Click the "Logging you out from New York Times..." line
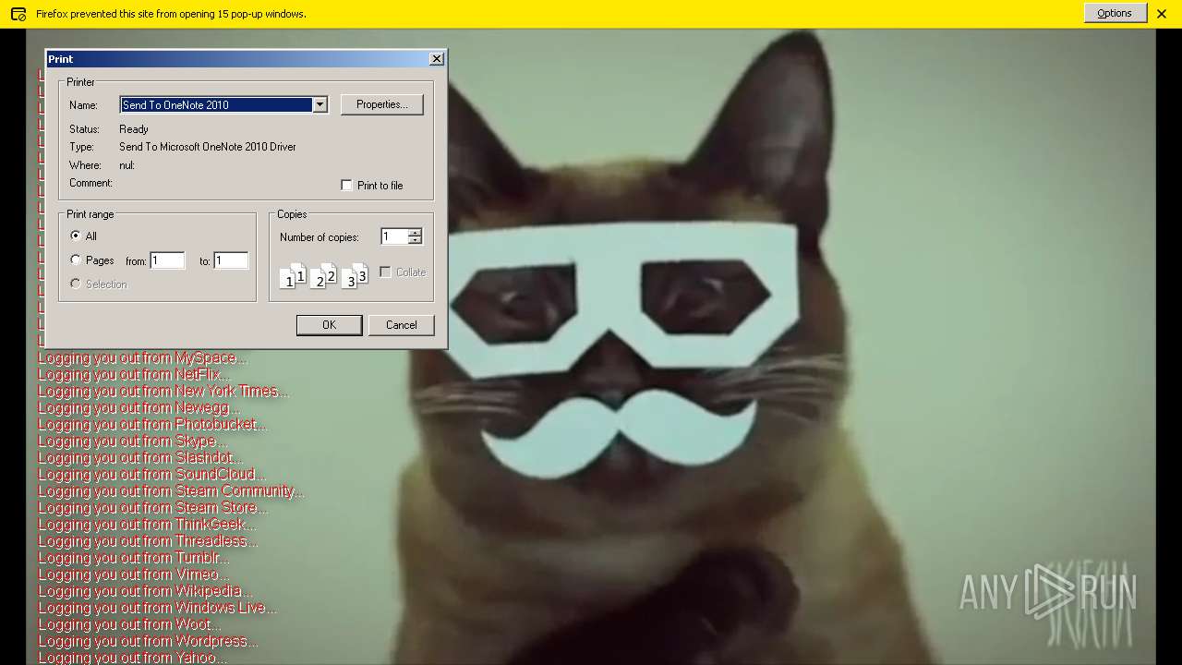Viewport: 1182px width, 665px height. click(163, 391)
